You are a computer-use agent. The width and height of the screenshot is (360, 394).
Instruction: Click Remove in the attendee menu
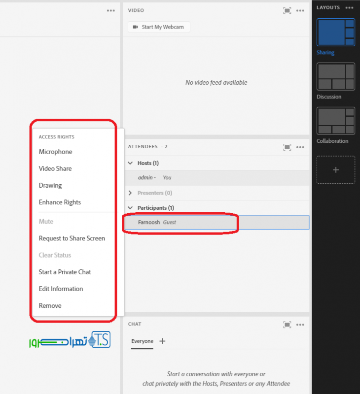[x=50, y=305]
